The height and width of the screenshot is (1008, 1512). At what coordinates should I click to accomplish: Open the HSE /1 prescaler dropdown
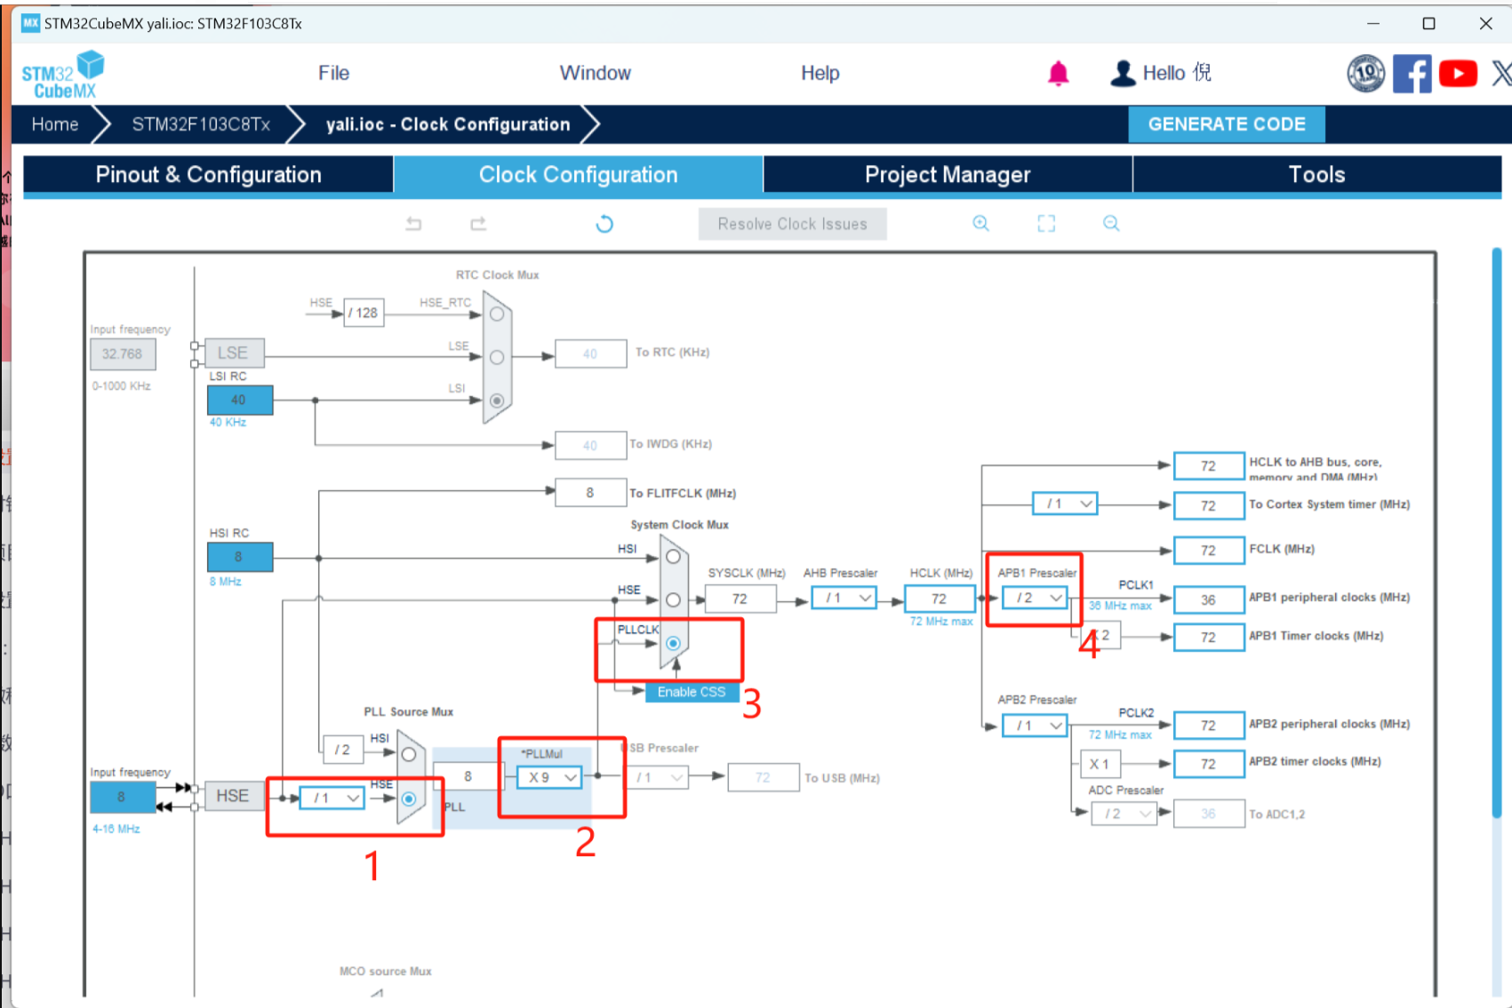[332, 798]
